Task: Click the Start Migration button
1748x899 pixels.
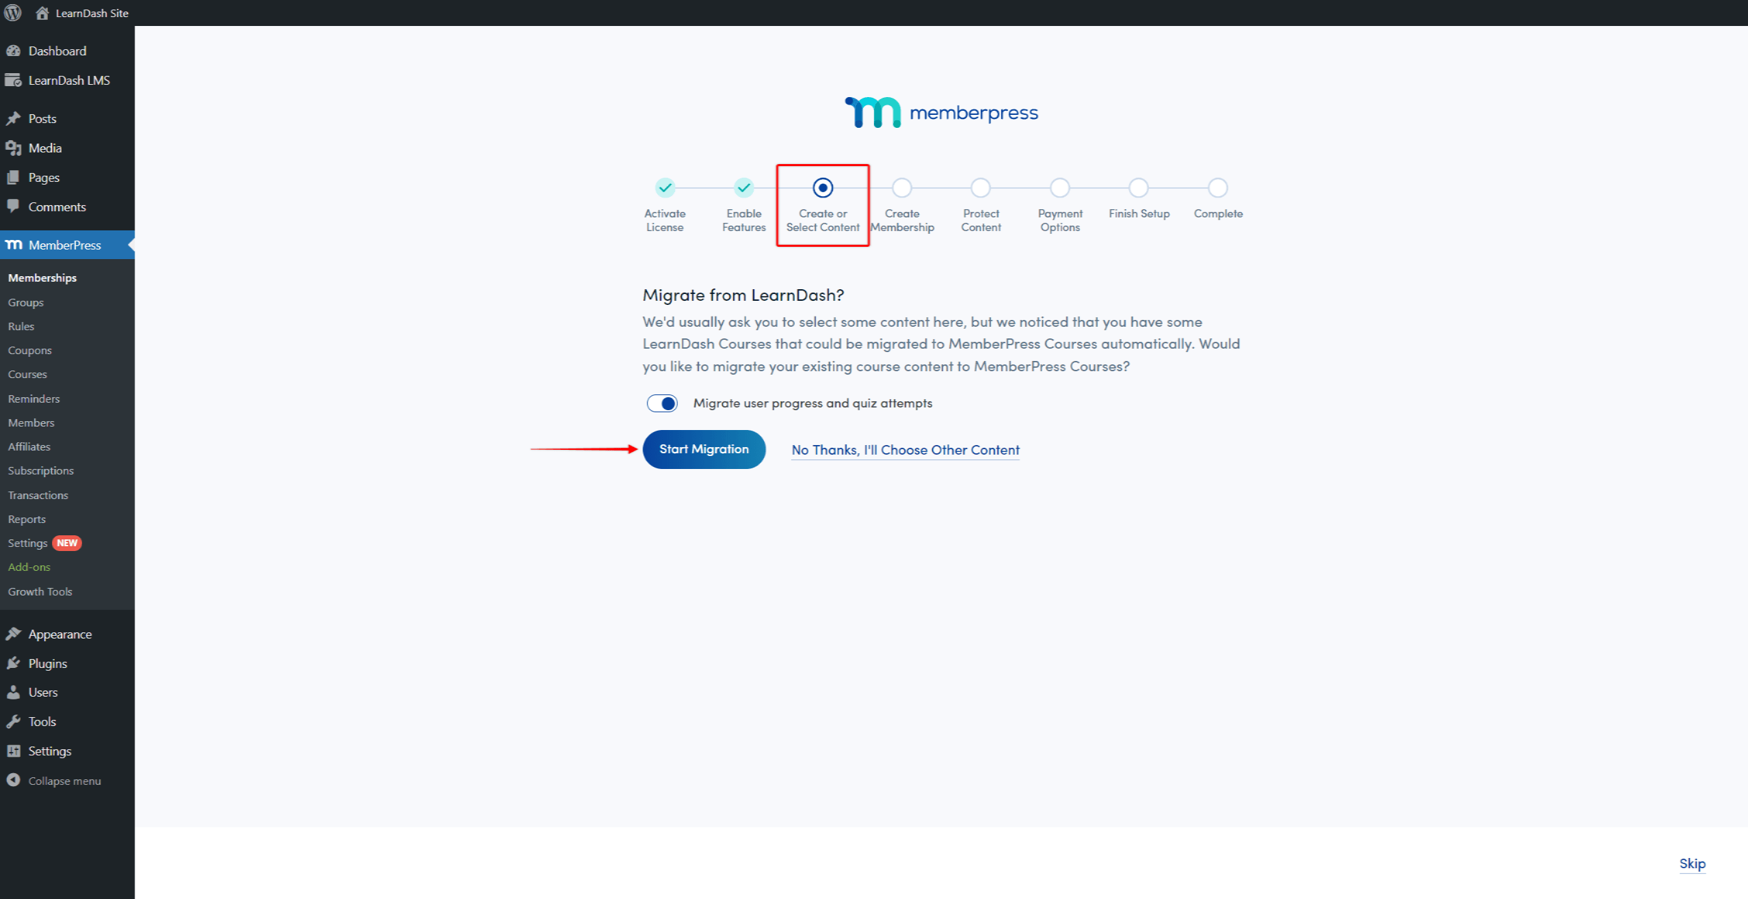Action: 704,448
